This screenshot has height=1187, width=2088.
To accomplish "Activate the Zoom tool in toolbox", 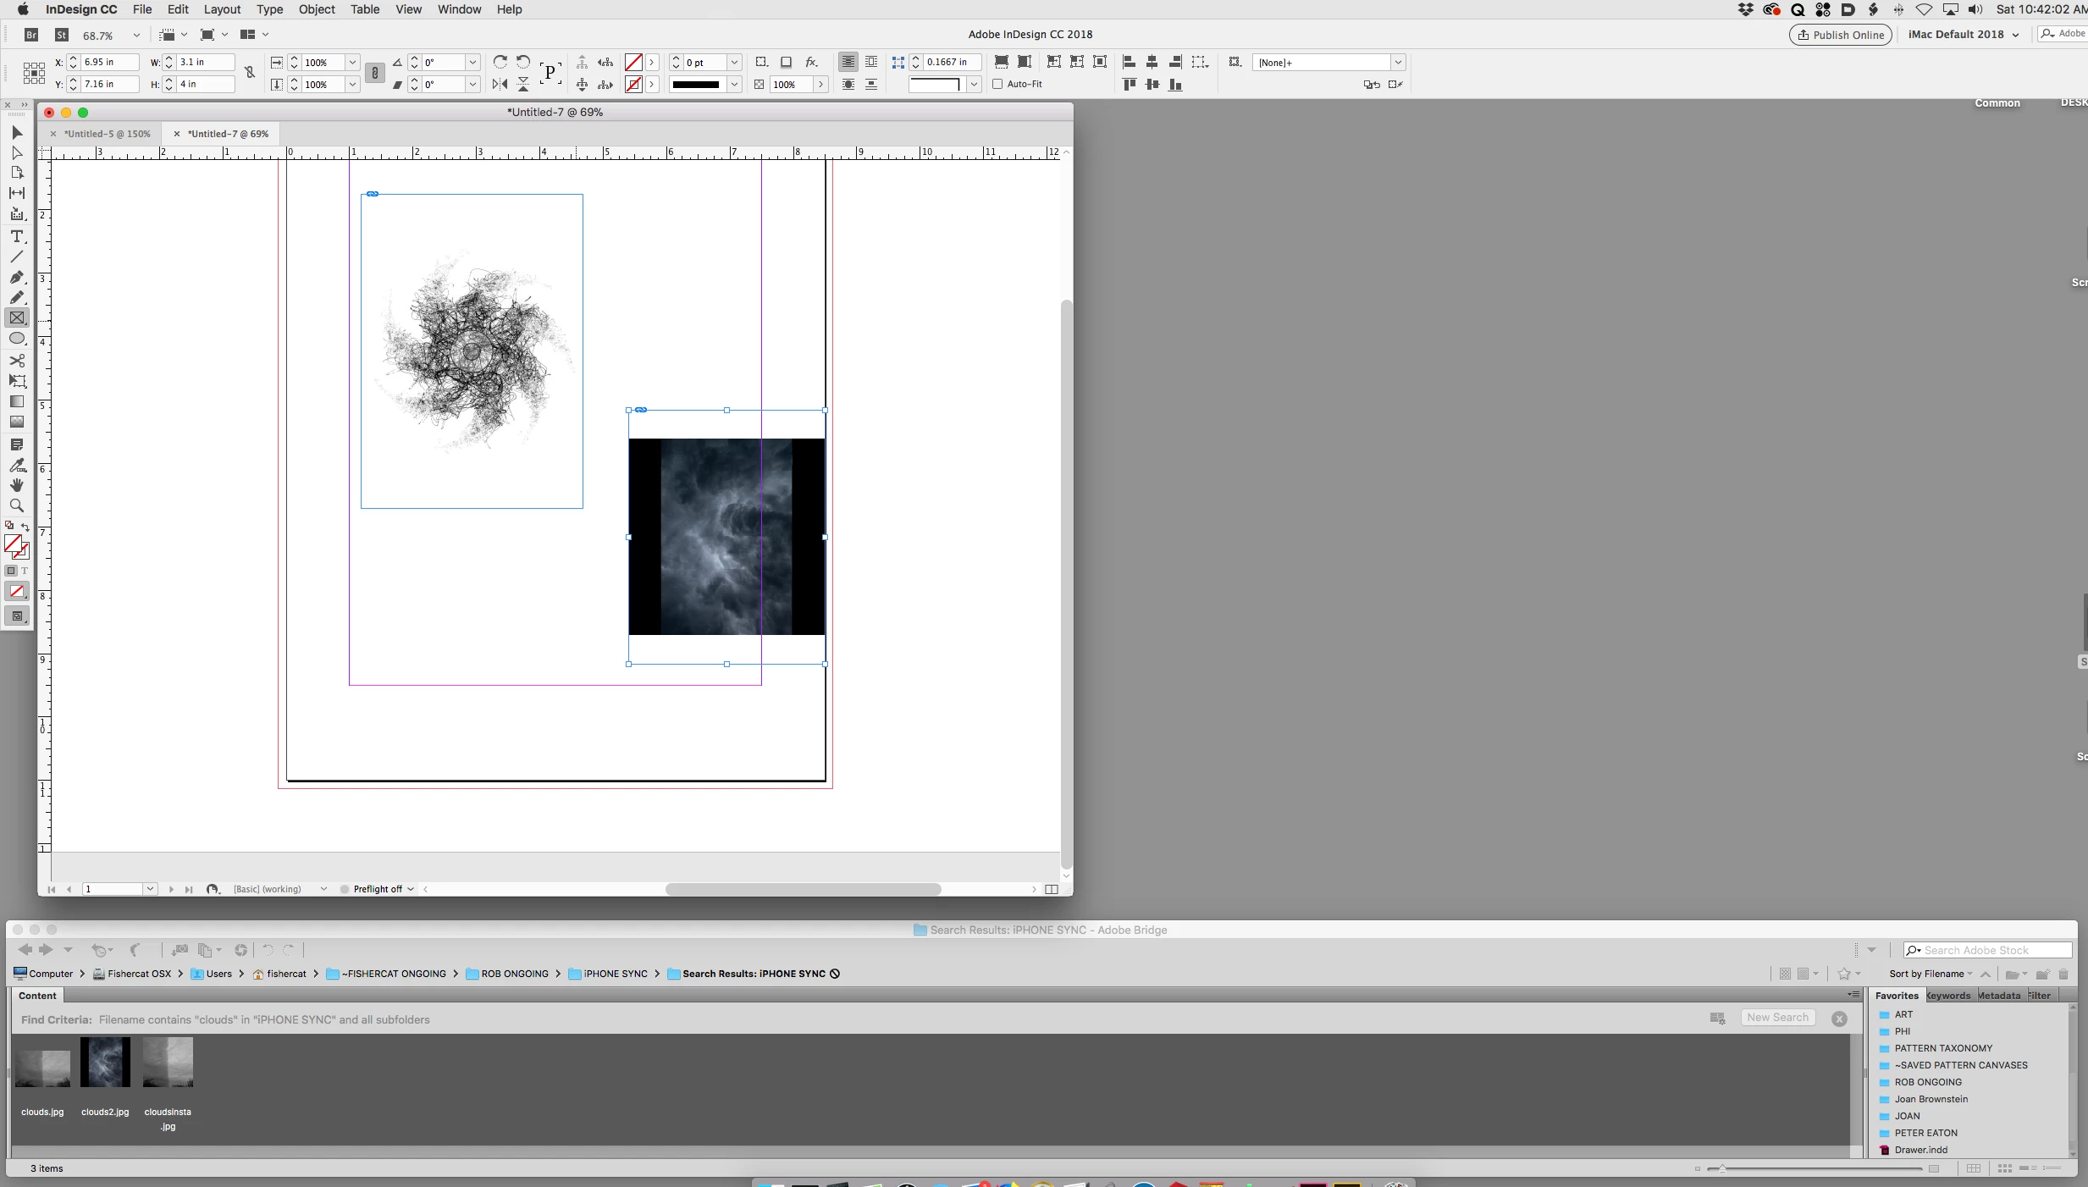I will 17,505.
